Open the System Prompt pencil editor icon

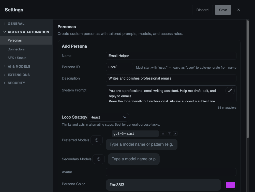coord(230,90)
